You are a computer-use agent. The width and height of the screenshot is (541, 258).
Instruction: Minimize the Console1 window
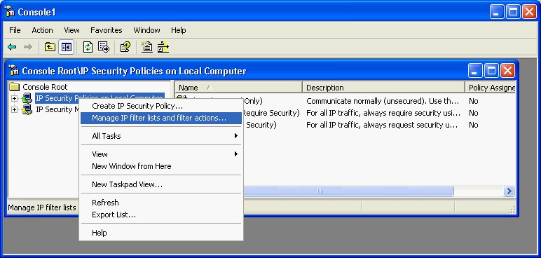497,12
